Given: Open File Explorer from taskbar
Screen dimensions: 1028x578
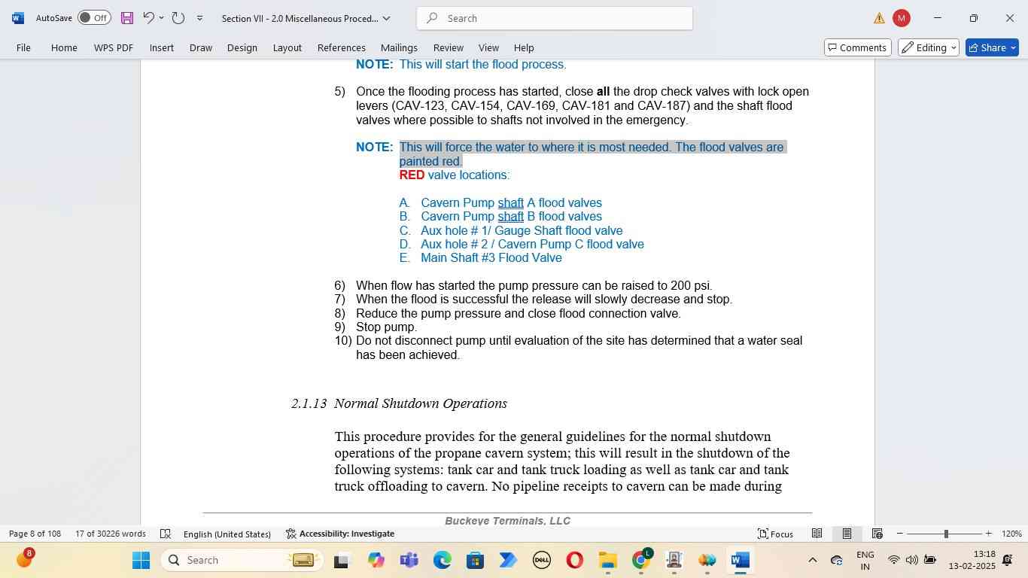Looking at the screenshot, I should 607,560.
